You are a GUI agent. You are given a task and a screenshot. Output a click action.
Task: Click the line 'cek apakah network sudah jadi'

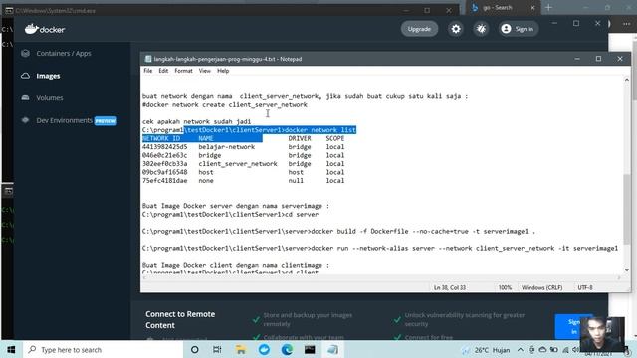pyautogui.click(x=197, y=121)
